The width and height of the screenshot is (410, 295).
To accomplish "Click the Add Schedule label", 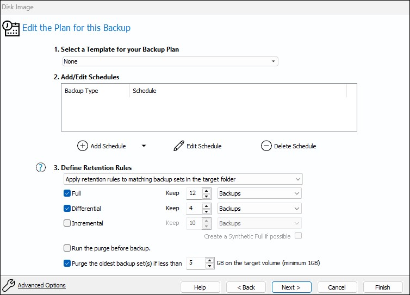I will coord(108,146).
